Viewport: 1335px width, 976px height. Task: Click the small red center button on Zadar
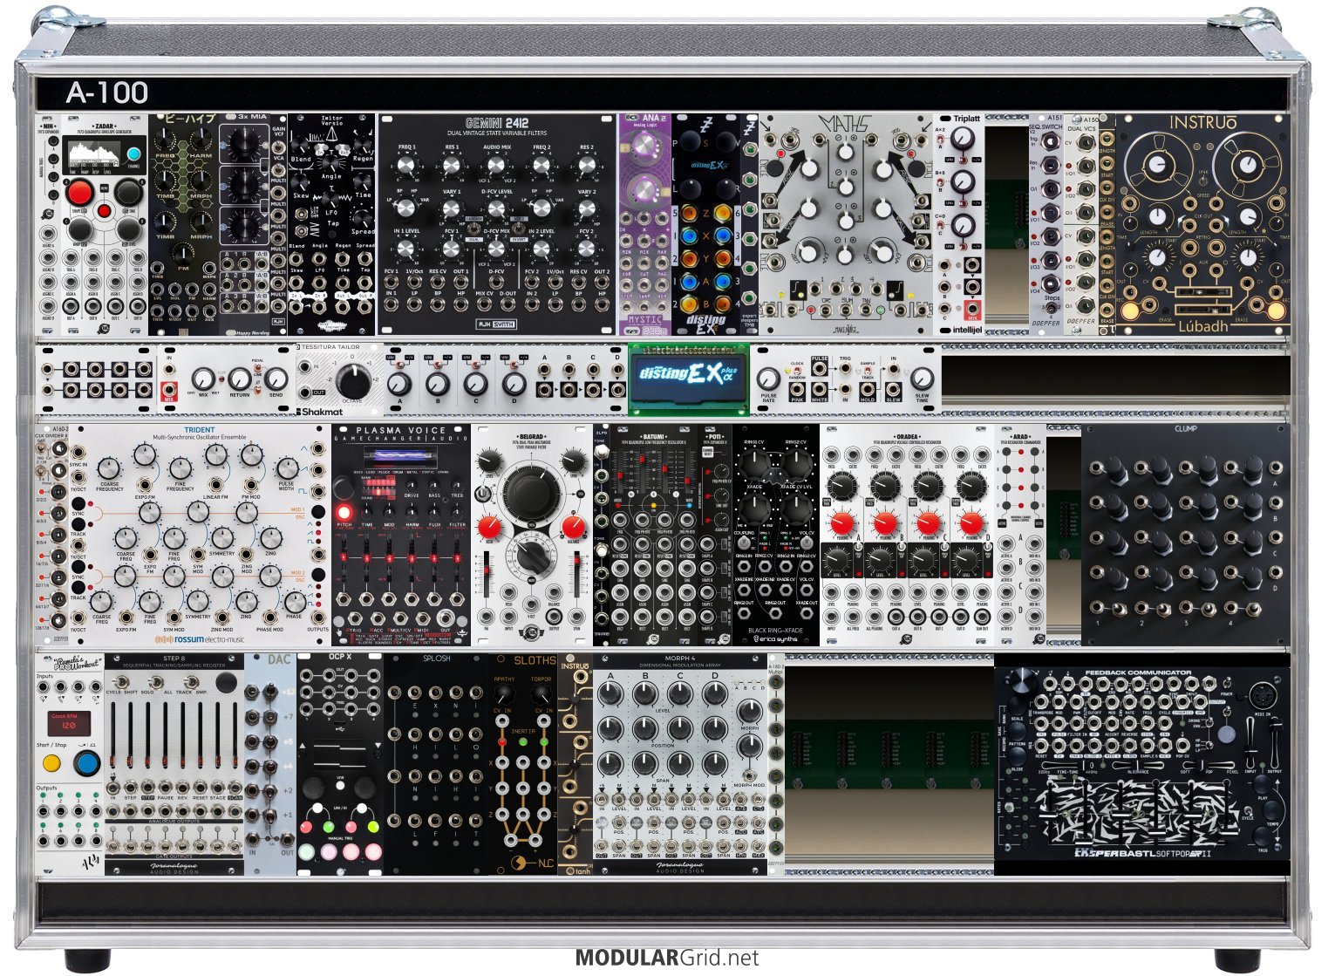coord(104,211)
